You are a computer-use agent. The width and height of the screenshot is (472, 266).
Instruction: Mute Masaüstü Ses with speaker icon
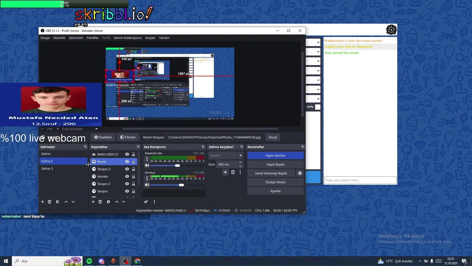pos(147,166)
